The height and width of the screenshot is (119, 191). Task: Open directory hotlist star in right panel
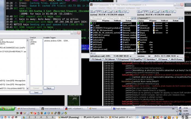coord(180,18)
